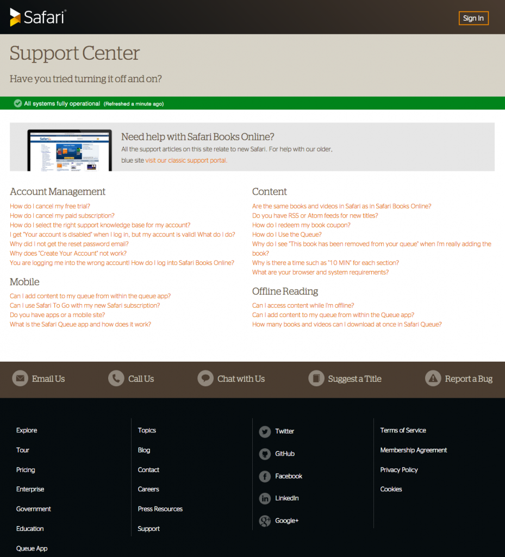Open the 'logging me into the wrong account' article
505x557 pixels.
click(122, 263)
